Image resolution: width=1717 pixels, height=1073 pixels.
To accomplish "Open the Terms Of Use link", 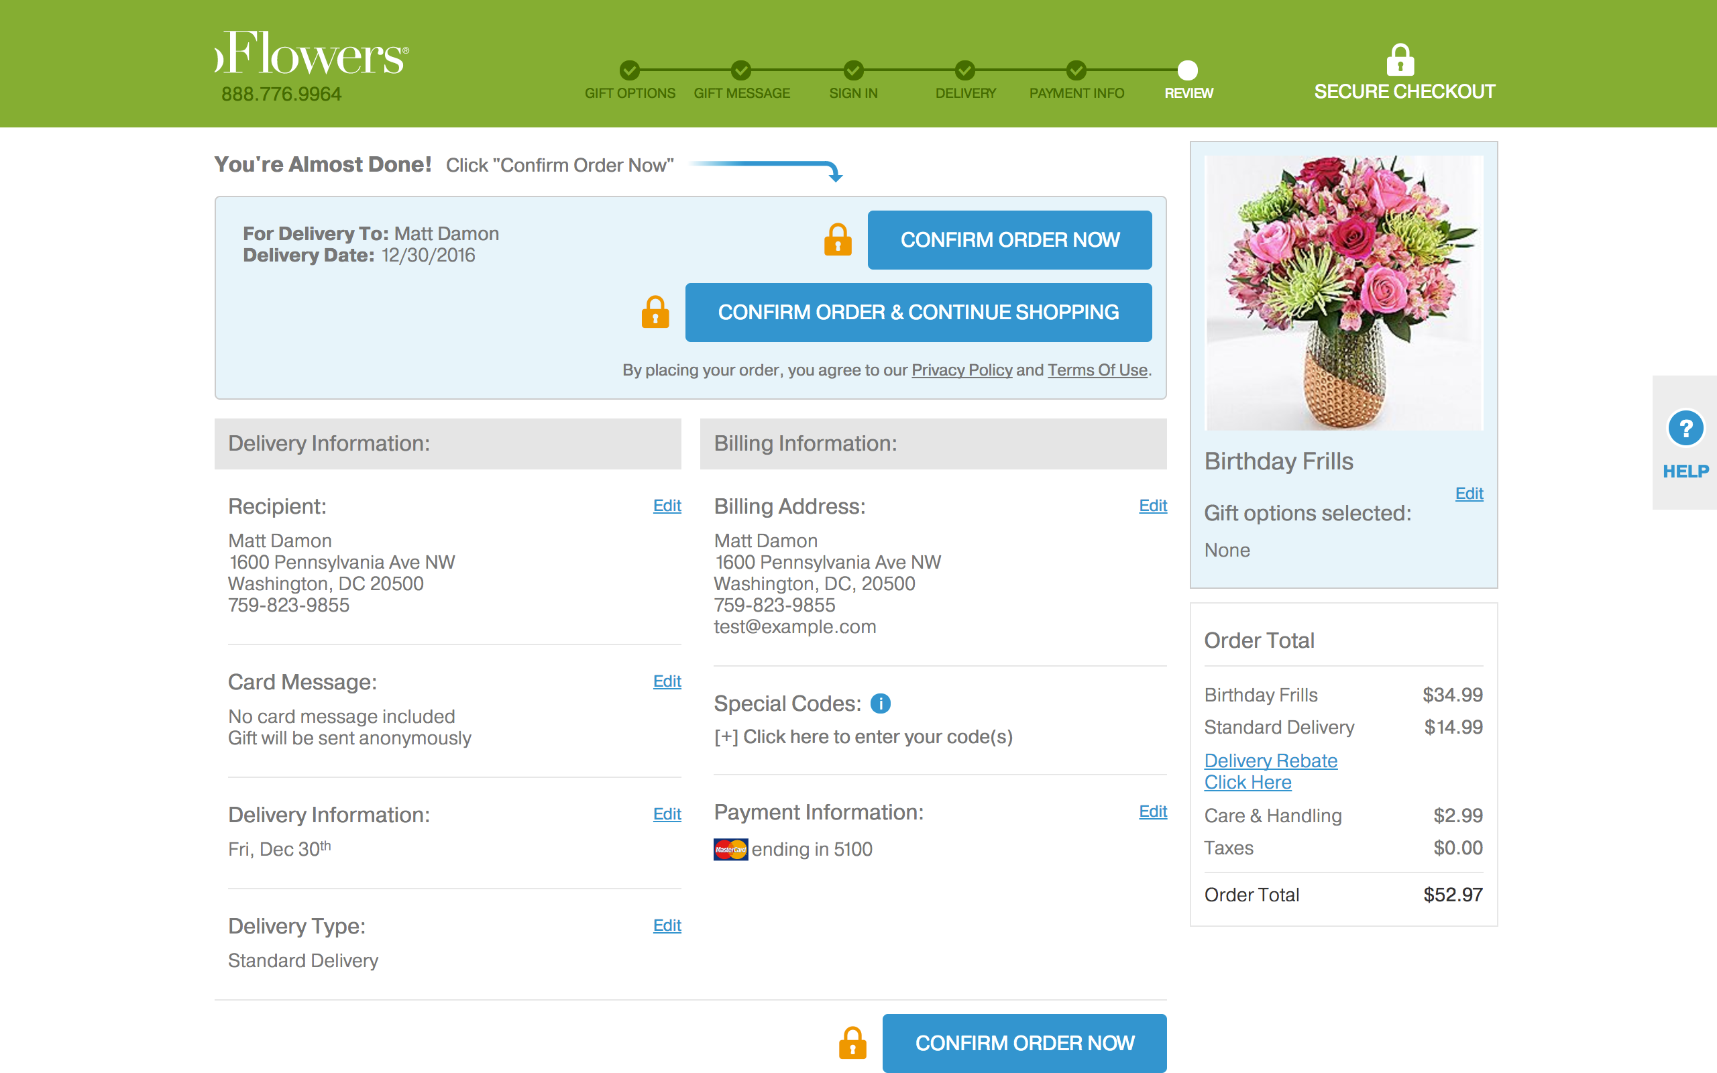I will [1097, 370].
